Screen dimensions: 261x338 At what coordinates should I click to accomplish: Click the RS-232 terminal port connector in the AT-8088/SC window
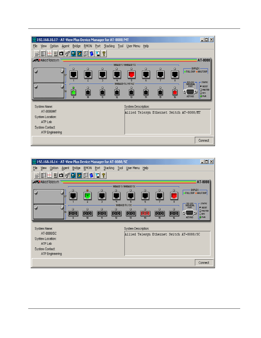[x=190, y=213]
